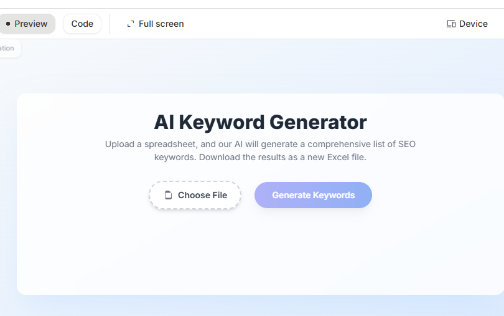
Task: Click the file icon inside Choose File
Action: click(168, 195)
